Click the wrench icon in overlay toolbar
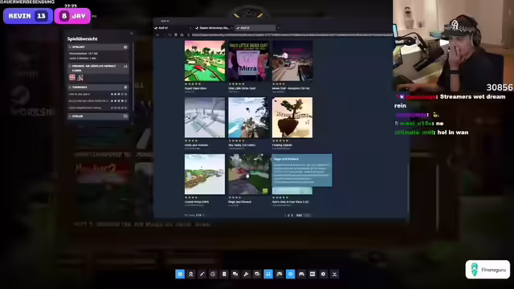This screenshot has width=514, height=289. click(x=247, y=274)
